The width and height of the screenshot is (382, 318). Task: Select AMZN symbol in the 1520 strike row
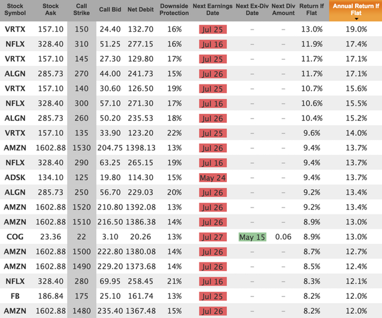[x=15, y=207]
